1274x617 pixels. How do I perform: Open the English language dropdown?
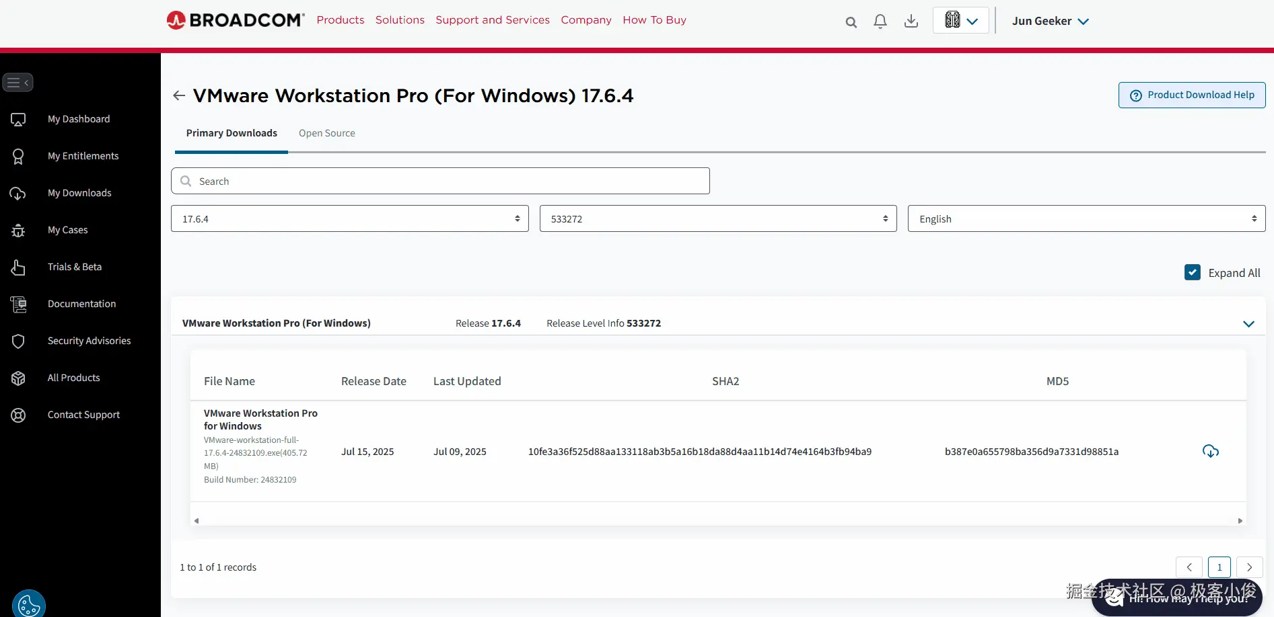click(1086, 218)
